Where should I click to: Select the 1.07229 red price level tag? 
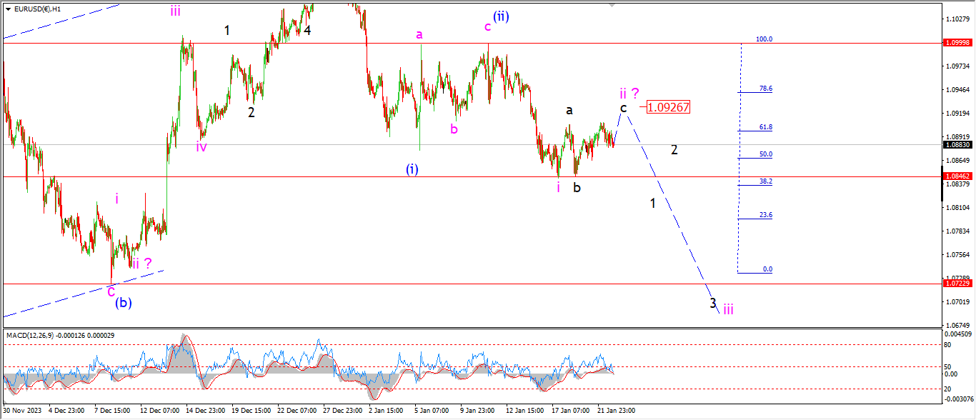(957, 284)
